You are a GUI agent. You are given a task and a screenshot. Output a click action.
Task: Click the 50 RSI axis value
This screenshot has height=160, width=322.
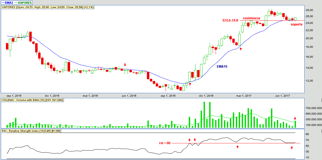tap(307, 146)
